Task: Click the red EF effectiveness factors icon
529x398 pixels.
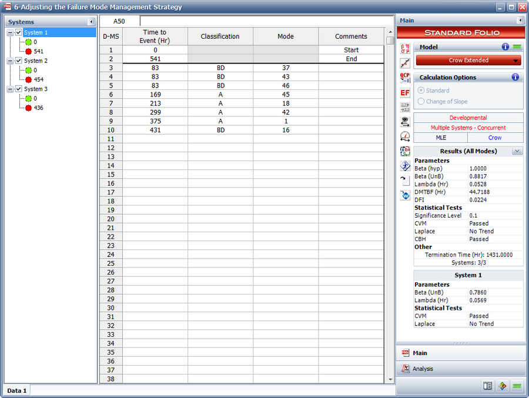Action: click(405, 92)
